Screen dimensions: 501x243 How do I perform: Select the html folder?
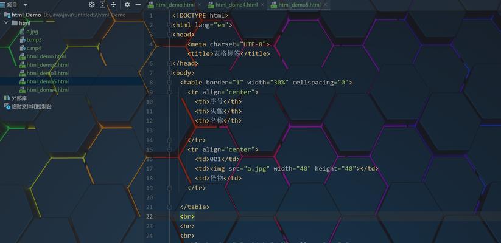click(24, 23)
